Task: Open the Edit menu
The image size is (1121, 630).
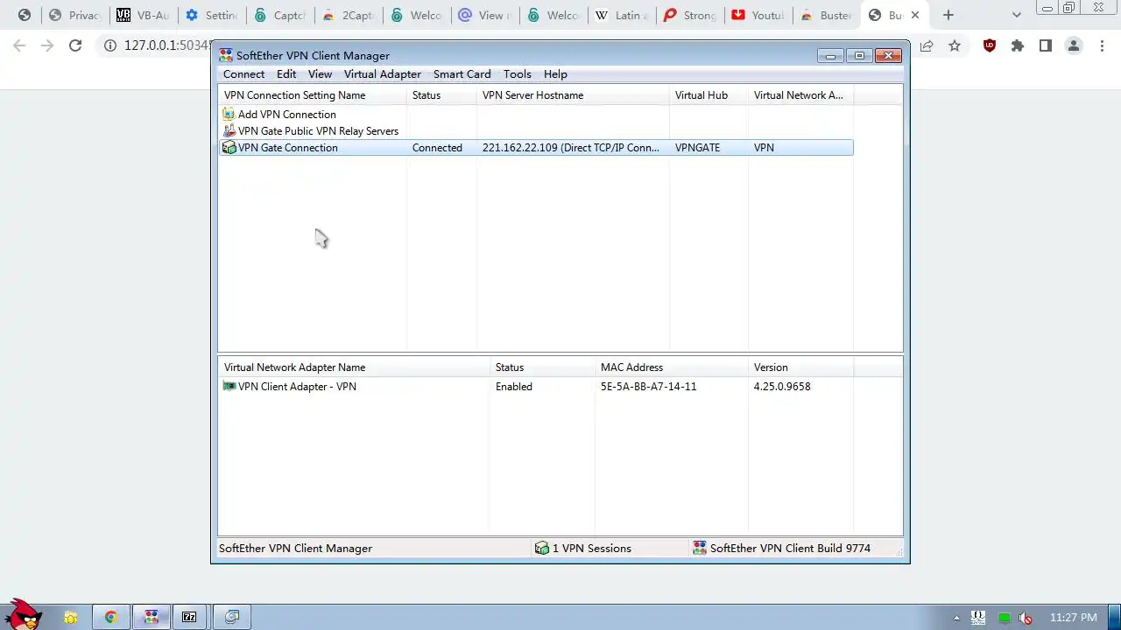Action: pos(286,74)
